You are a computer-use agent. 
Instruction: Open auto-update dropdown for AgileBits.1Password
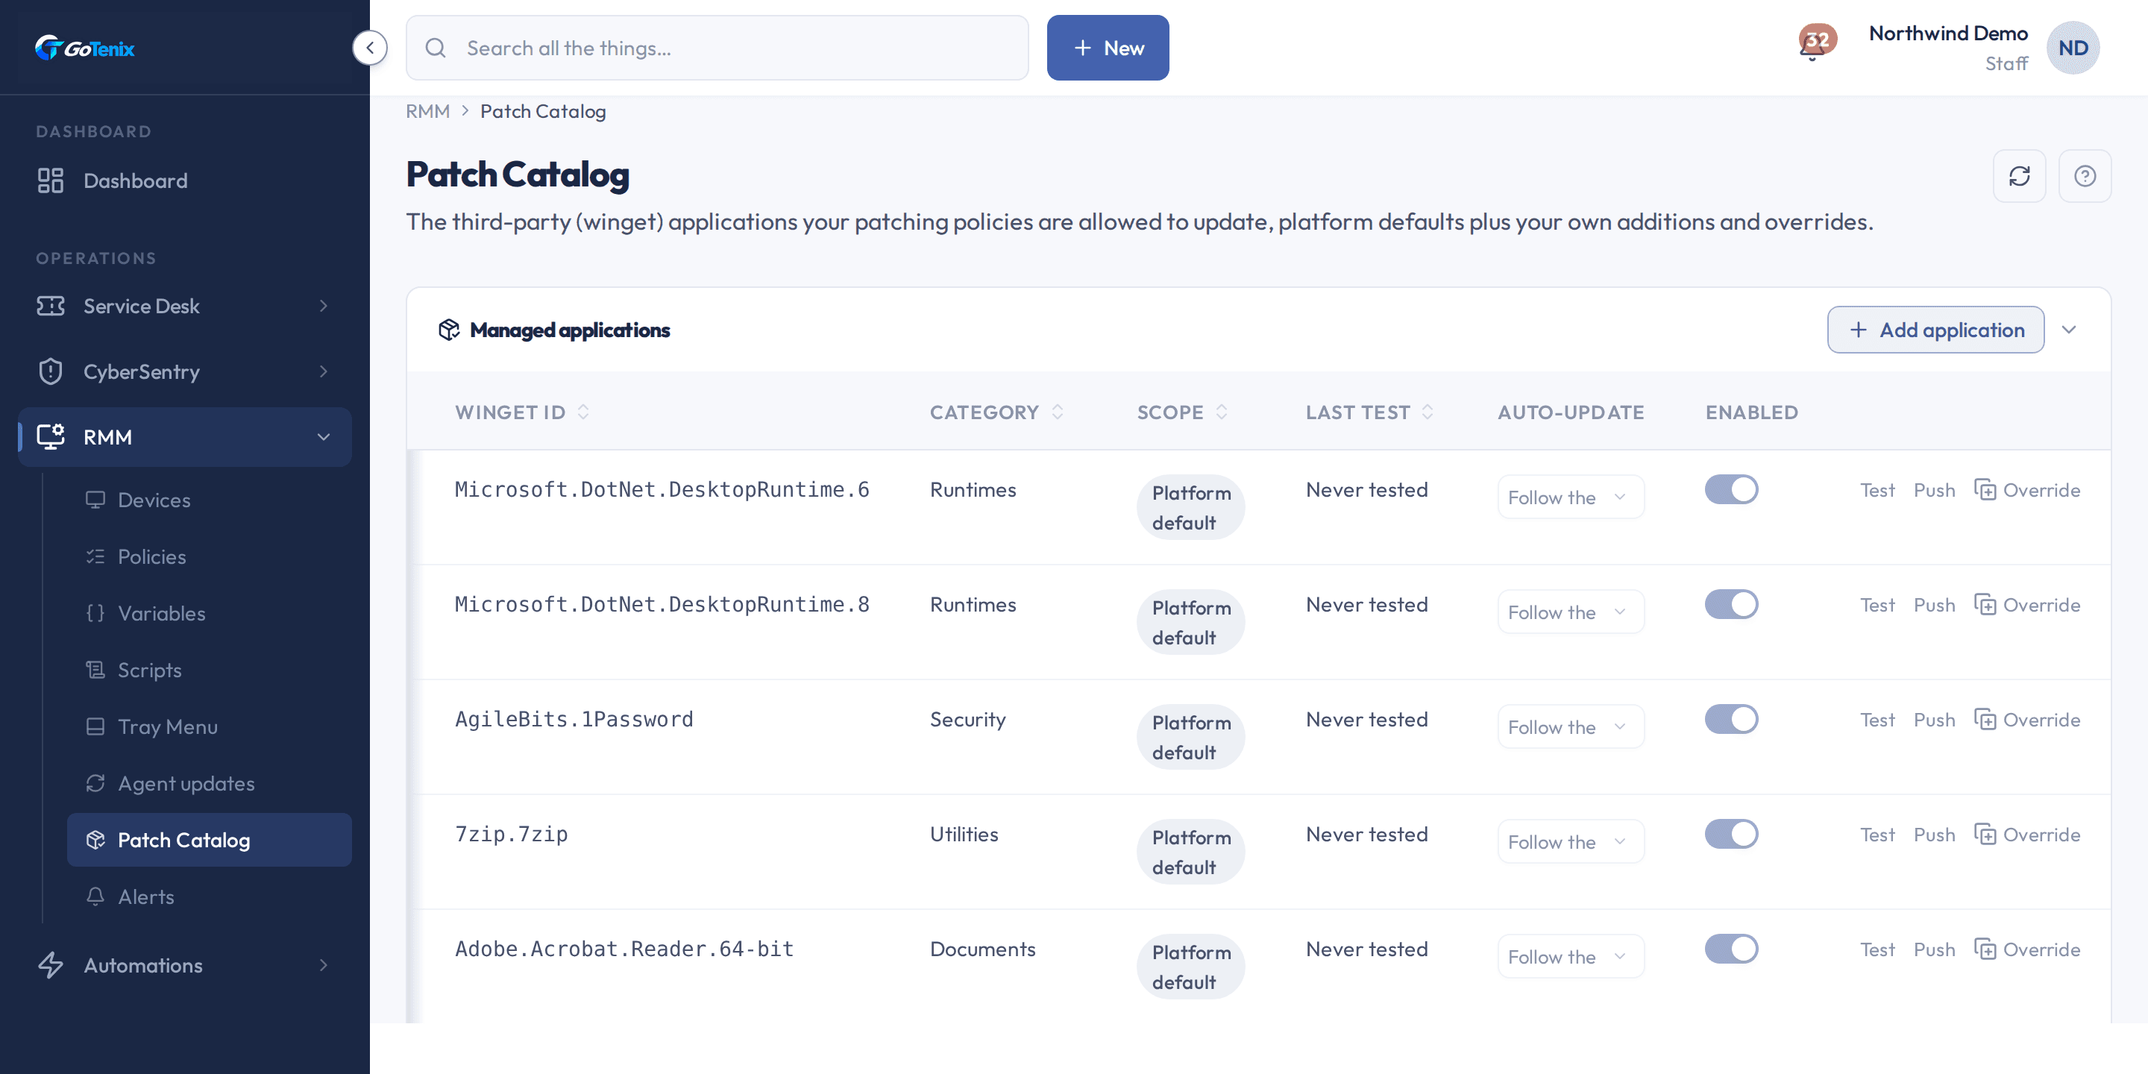(1570, 726)
